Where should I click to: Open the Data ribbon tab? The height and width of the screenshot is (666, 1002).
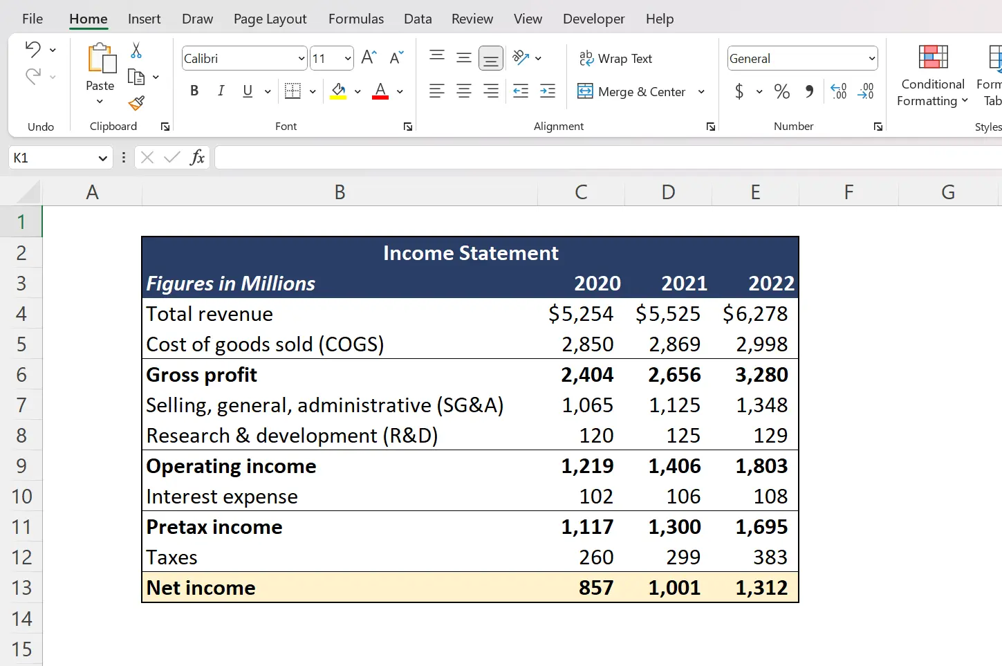[x=418, y=19]
